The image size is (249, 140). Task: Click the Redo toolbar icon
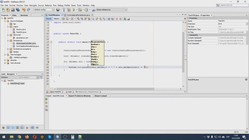[28, 10]
